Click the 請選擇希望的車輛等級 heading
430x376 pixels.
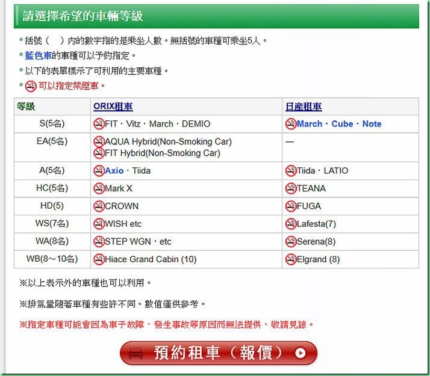tap(83, 16)
